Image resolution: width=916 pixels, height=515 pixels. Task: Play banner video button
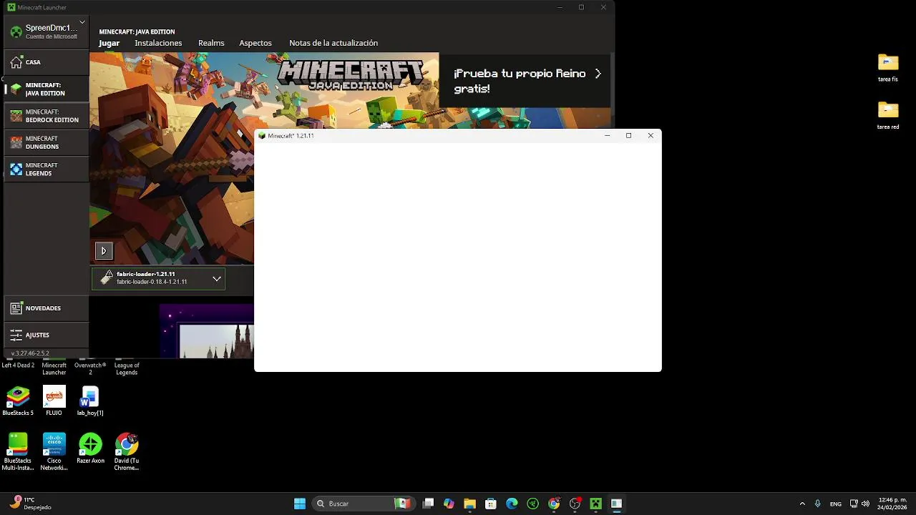[104, 251]
